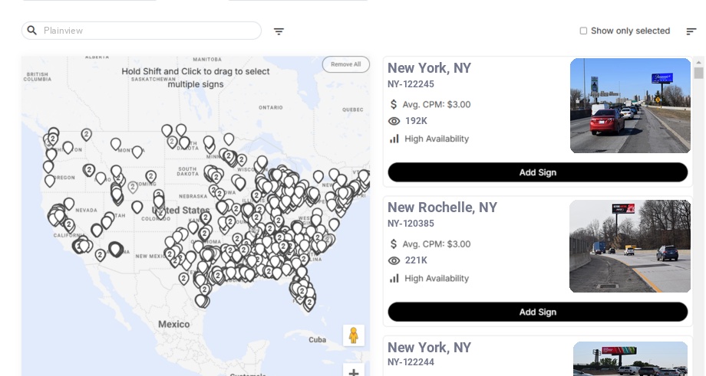Viewport: 706px width, 376px height.
Task: Enable the Show only selected checkbox
Action: tap(583, 31)
